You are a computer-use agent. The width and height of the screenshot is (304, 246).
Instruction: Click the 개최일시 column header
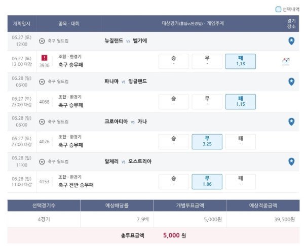(x=22, y=24)
